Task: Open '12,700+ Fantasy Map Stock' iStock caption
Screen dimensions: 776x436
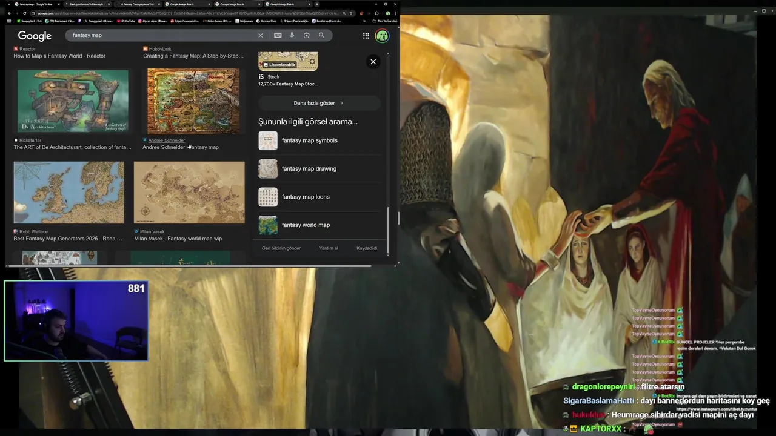Action: click(288, 84)
